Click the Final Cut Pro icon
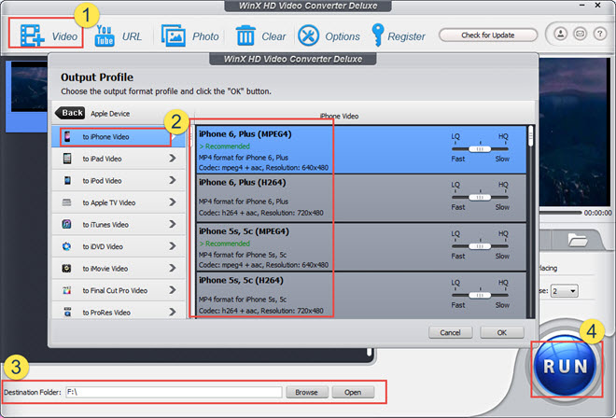 (67, 290)
